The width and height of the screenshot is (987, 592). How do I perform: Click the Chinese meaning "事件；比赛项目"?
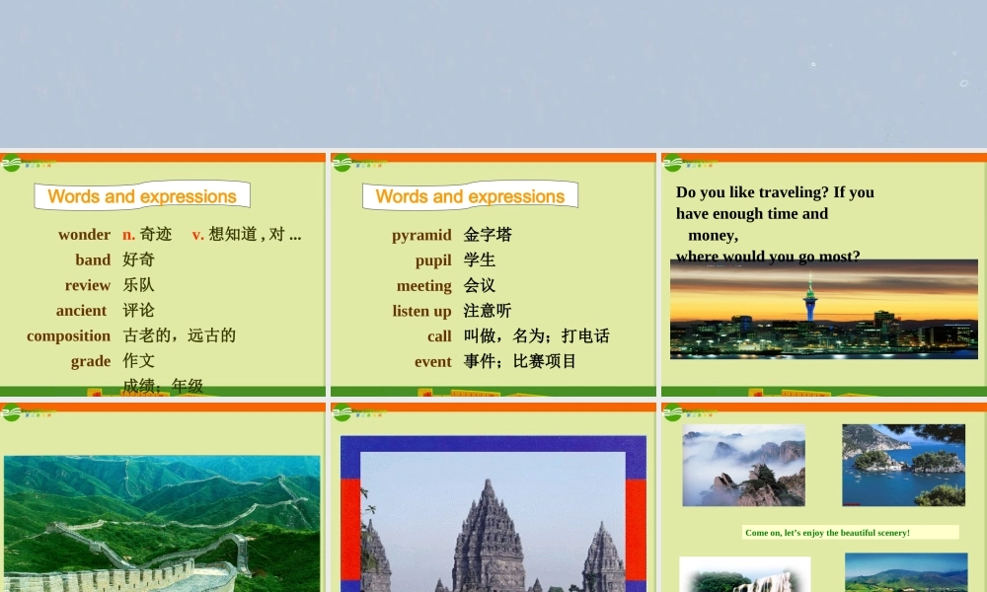pos(520,361)
